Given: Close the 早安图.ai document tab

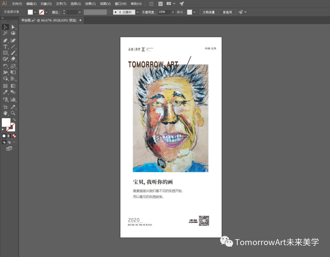Looking at the screenshot, I should pos(80,20).
